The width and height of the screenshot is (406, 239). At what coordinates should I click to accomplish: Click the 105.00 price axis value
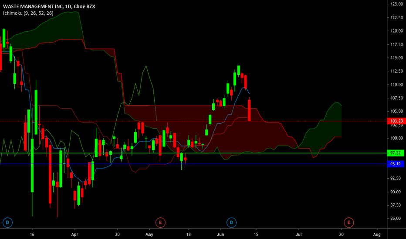pyautogui.click(x=396, y=111)
